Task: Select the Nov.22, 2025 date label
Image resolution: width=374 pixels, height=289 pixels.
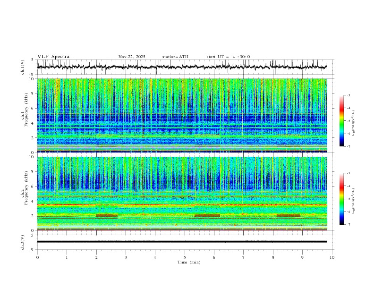Action: (132, 57)
